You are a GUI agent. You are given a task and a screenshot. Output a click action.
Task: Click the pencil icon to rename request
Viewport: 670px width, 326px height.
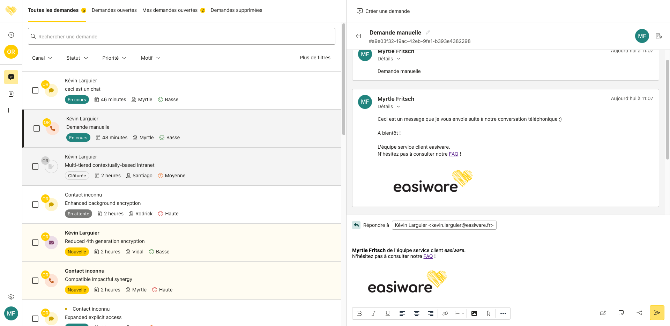pyautogui.click(x=428, y=32)
